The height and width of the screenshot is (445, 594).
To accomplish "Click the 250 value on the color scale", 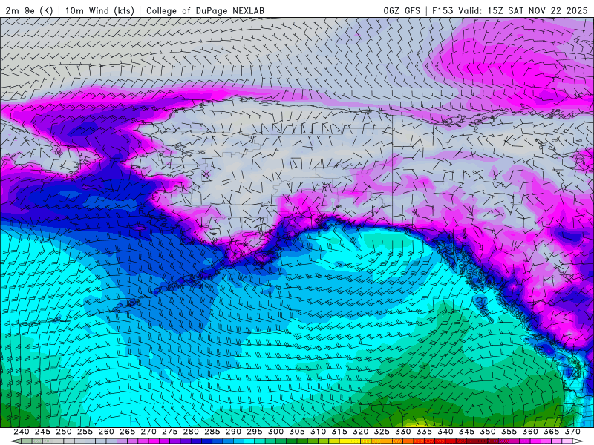I will pos(64,432).
